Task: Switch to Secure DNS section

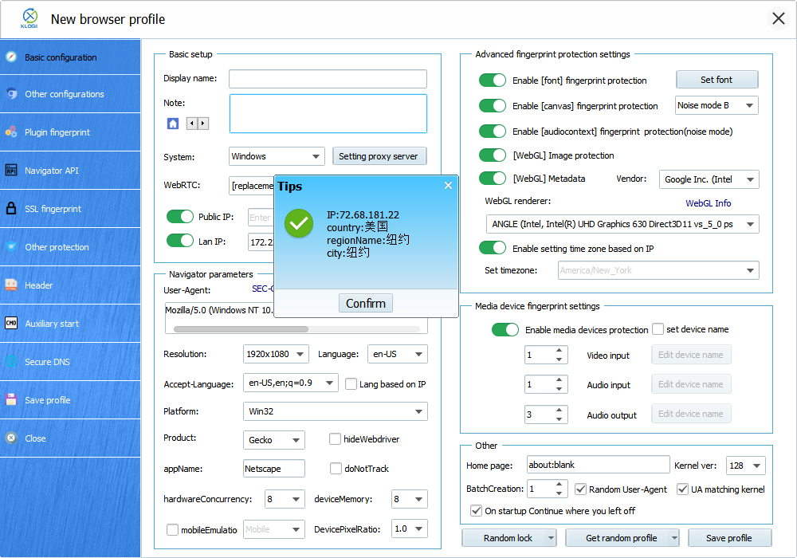Action: coord(47,362)
